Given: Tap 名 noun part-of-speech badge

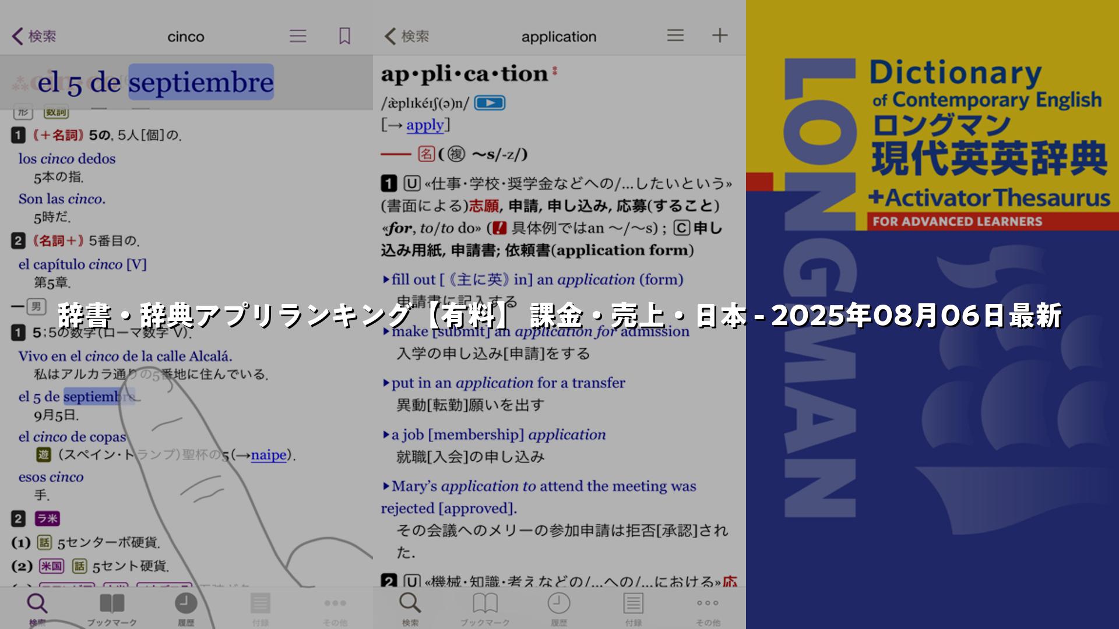Looking at the screenshot, I should coord(427,154).
